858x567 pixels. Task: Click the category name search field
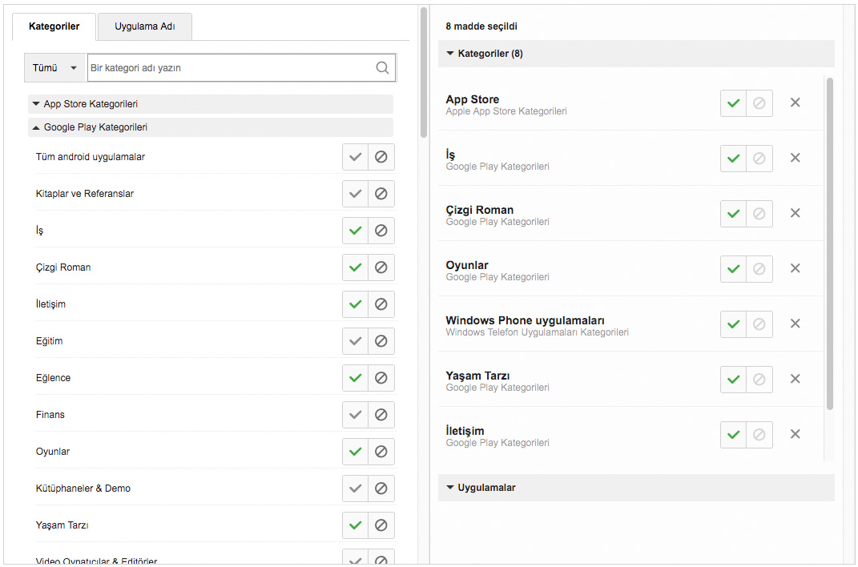(x=231, y=68)
